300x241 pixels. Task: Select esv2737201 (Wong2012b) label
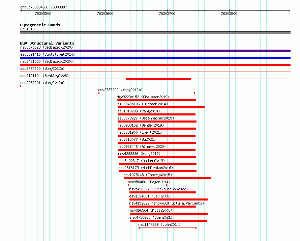42,83
